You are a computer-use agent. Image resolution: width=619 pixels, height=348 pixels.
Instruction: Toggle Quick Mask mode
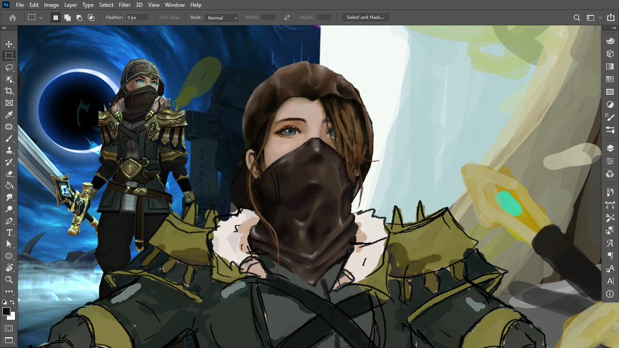click(x=9, y=328)
